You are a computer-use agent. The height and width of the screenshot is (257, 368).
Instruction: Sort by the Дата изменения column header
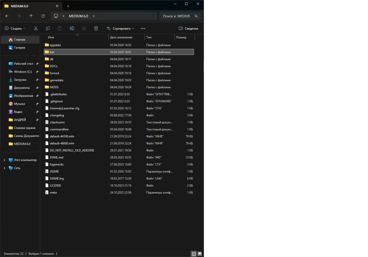(x=121, y=37)
